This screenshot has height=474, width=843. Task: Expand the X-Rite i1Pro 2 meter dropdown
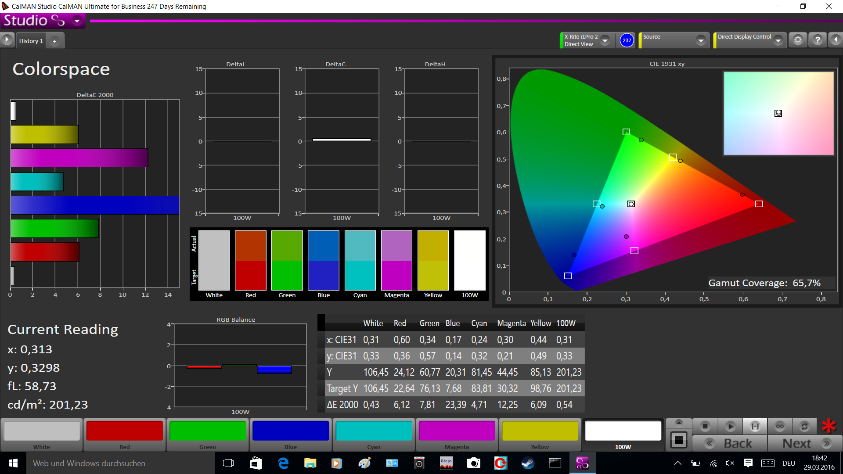[605, 40]
